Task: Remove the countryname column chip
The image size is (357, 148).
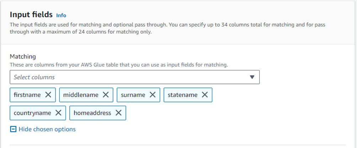Action: coord(58,113)
